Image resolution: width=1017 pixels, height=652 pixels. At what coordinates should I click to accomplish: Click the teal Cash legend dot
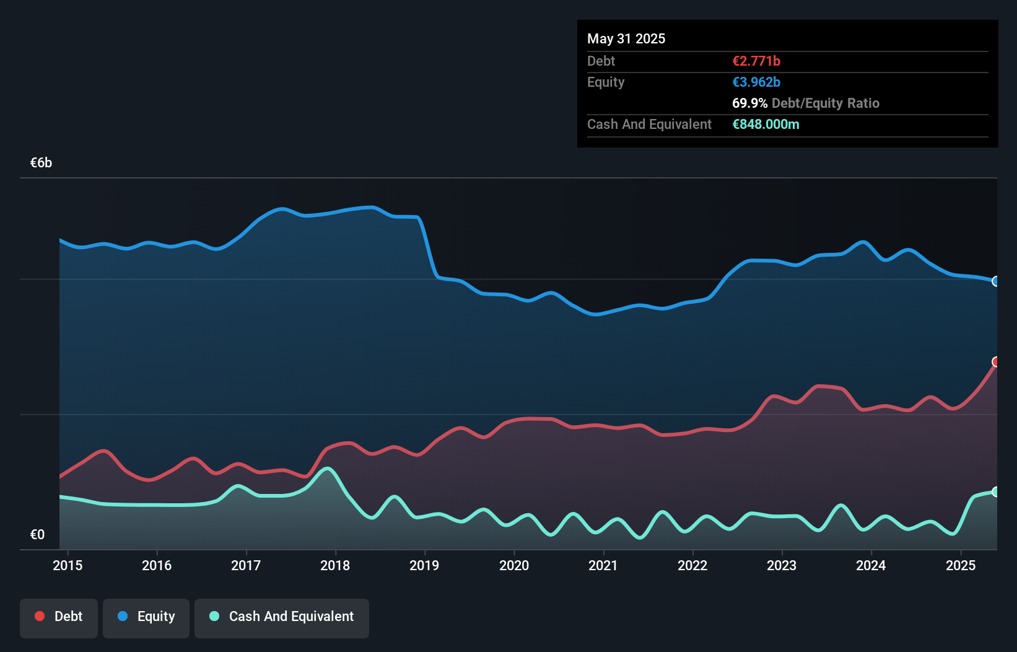(x=214, y=616)
